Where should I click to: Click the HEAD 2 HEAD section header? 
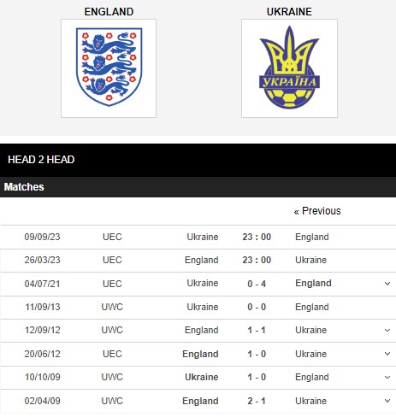coord(41,160)
